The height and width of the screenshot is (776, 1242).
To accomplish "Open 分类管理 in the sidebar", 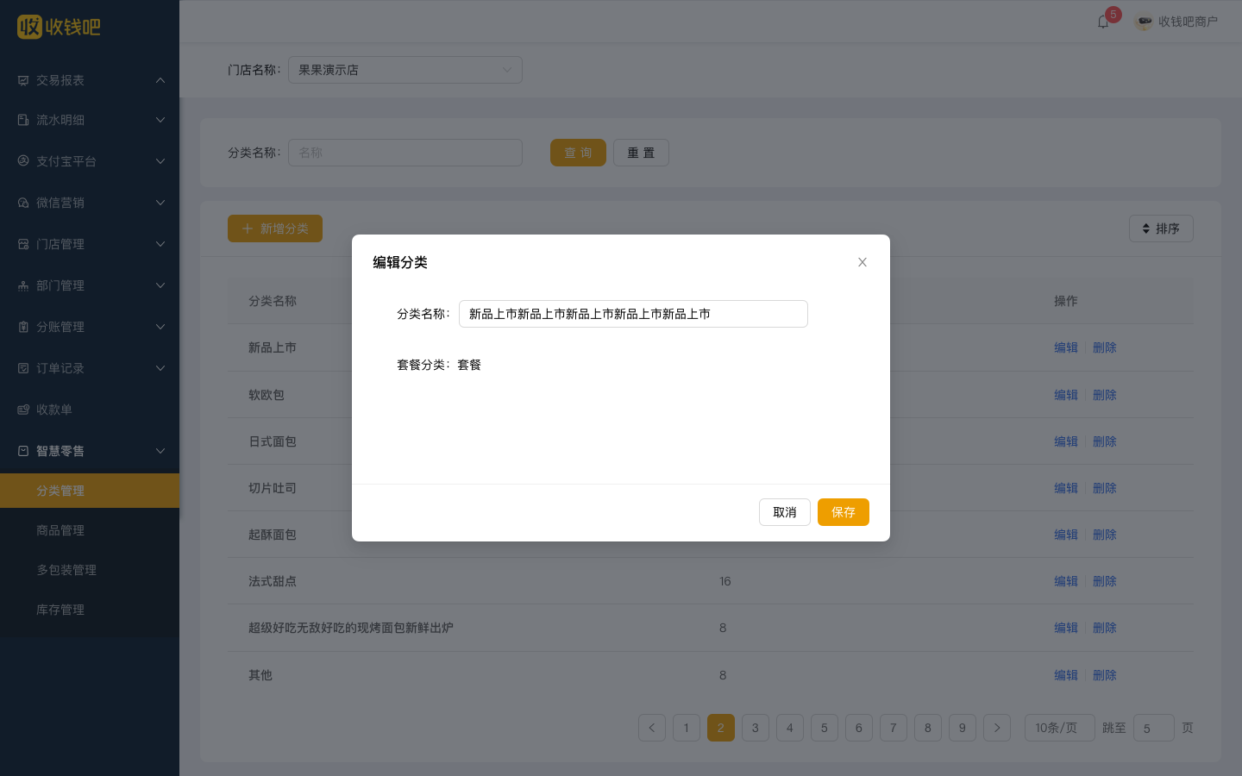I will point(90,491).
